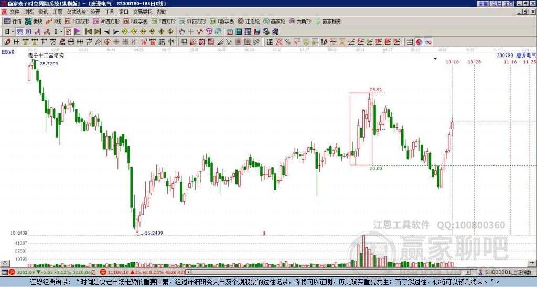Click the 25.7209 high price annotation
This screenshot has height=287, width=537.
point(49,64)
